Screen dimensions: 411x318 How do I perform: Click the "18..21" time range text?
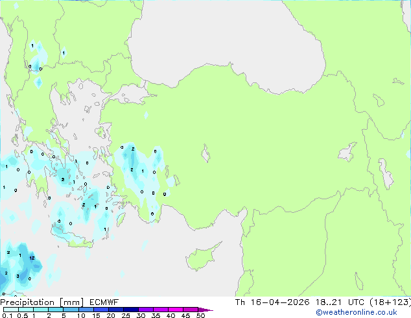coord(328,302)
